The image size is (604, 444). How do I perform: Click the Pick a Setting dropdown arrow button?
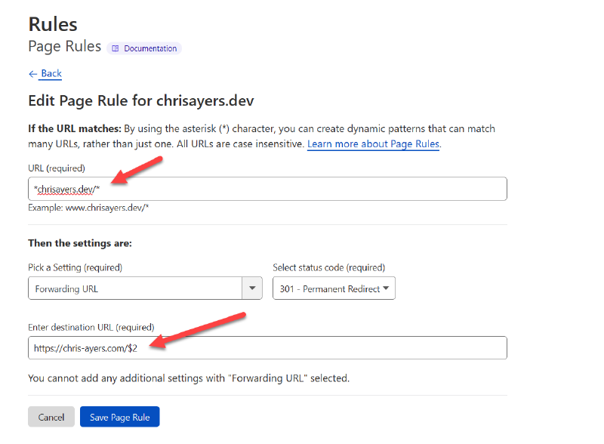click(251, 288)
